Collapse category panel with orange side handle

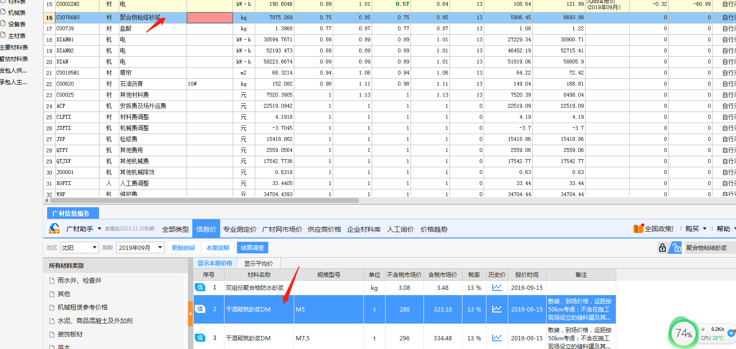pos(190,314)
